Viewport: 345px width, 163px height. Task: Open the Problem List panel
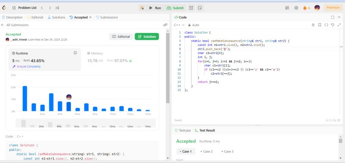tap(25, 8)
